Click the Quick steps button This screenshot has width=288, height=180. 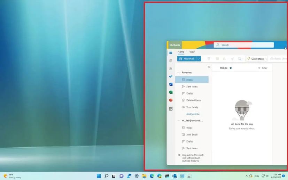pos(256,59)
